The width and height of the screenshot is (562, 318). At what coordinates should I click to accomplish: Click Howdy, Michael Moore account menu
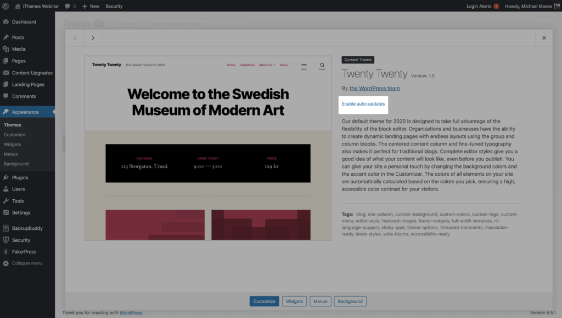point(529,6)
